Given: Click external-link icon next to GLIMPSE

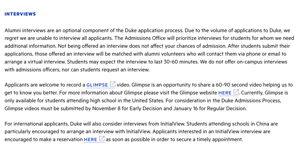Looking at the screenshot, I should pyautogui.click(x=112, y=84).
